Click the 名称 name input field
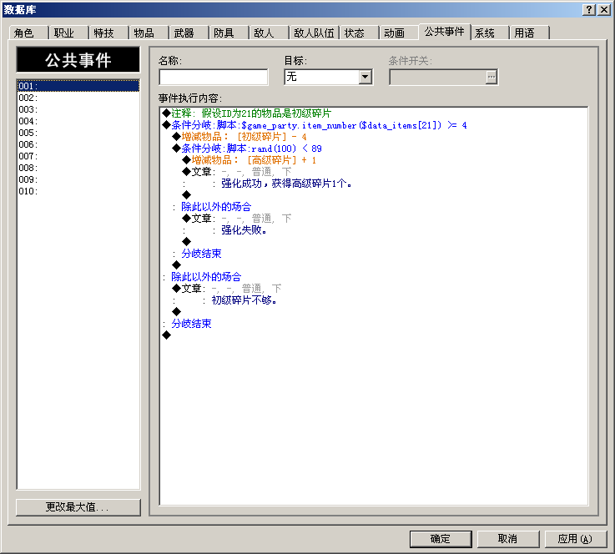Image resolution: width=615 pixels, height=554 pixels. pos(214,78)
